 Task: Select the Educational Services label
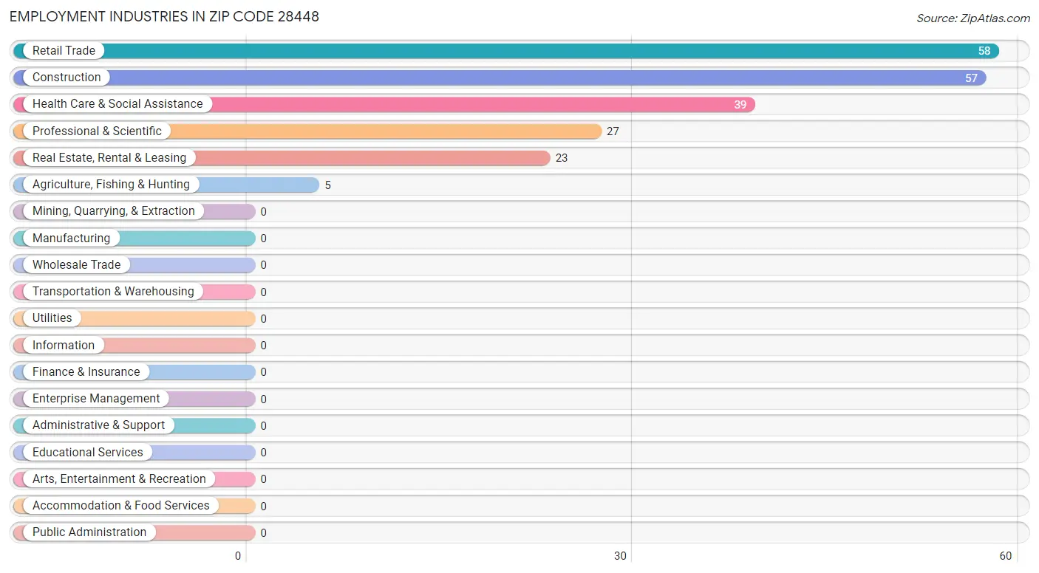tap(88, 453)
